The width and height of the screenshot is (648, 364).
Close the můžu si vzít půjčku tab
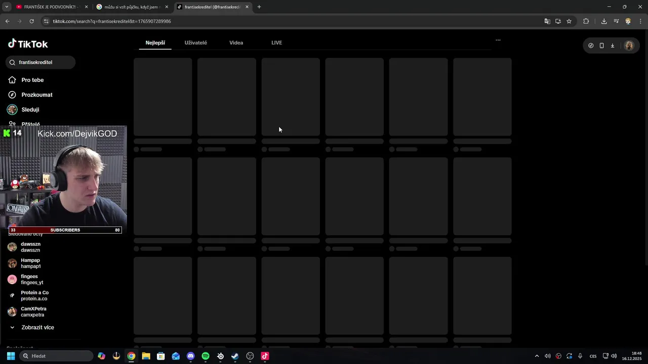click(x=167, y=7)
